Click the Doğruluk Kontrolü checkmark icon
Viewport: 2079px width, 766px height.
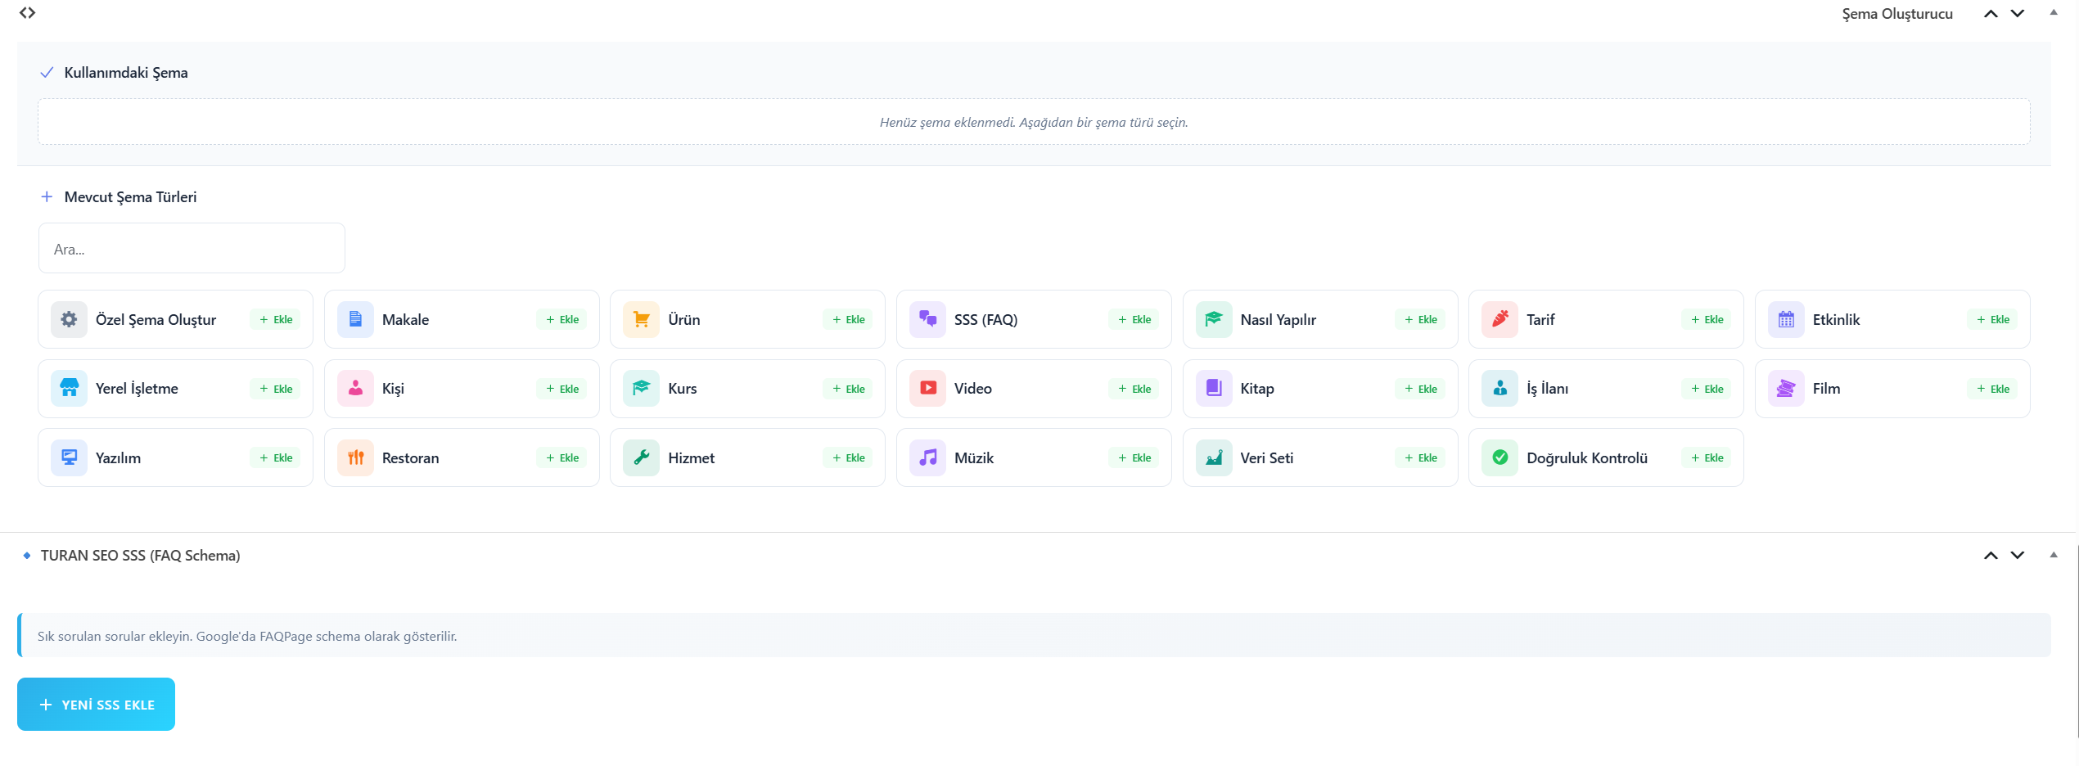click(1499, 457)
